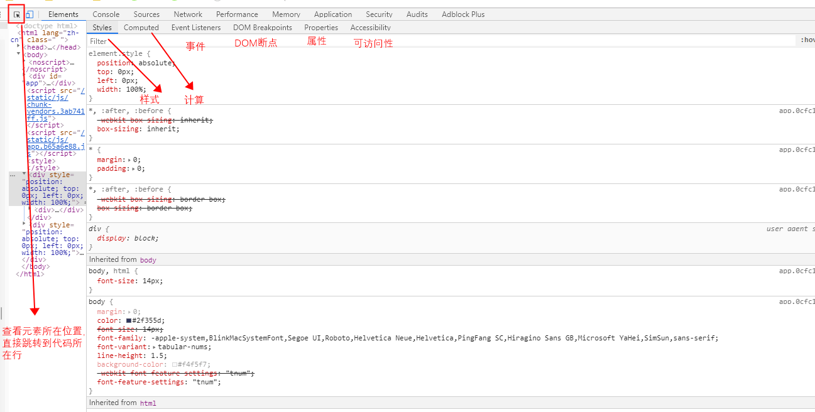Open app.0cfc1 source for box-sizing inherit rule
The height and width of the screenshot is (412, 815).
point(797,111)
